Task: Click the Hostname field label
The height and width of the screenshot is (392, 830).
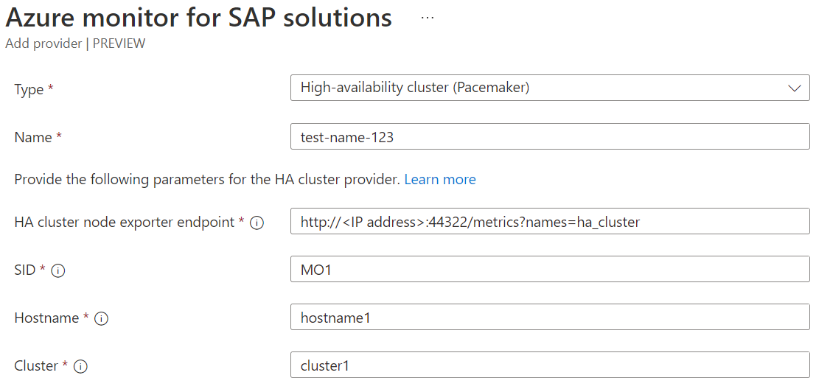Action: pyautogui.click(x=46, y=318)
